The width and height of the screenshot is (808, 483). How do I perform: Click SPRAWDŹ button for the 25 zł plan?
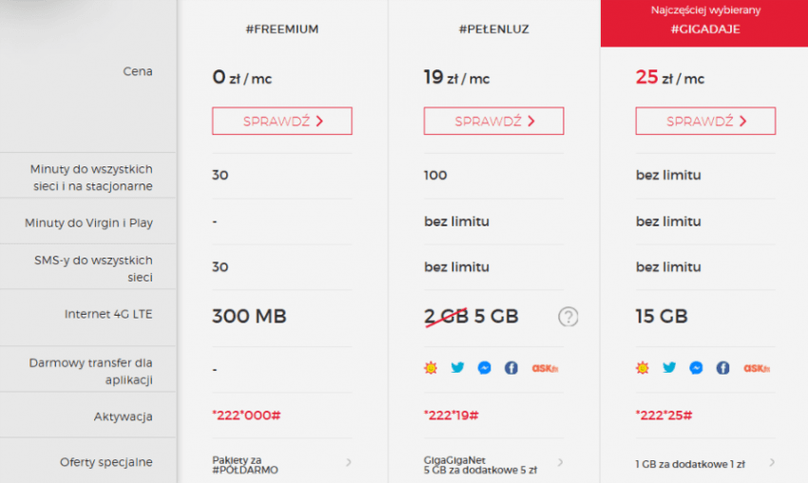705,121
